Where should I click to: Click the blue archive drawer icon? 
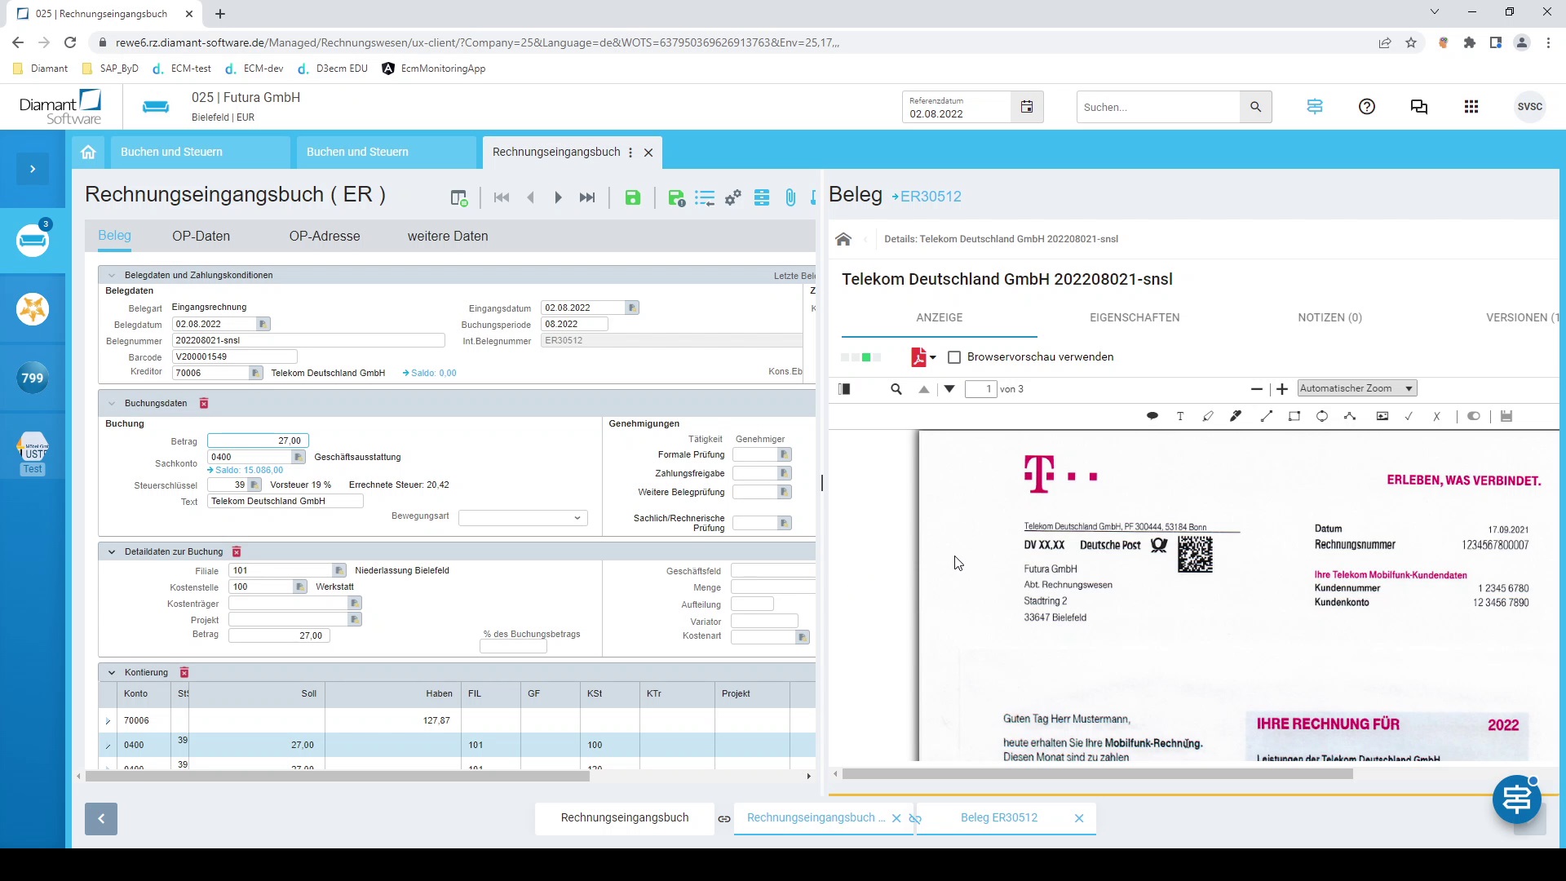[762, 198]
